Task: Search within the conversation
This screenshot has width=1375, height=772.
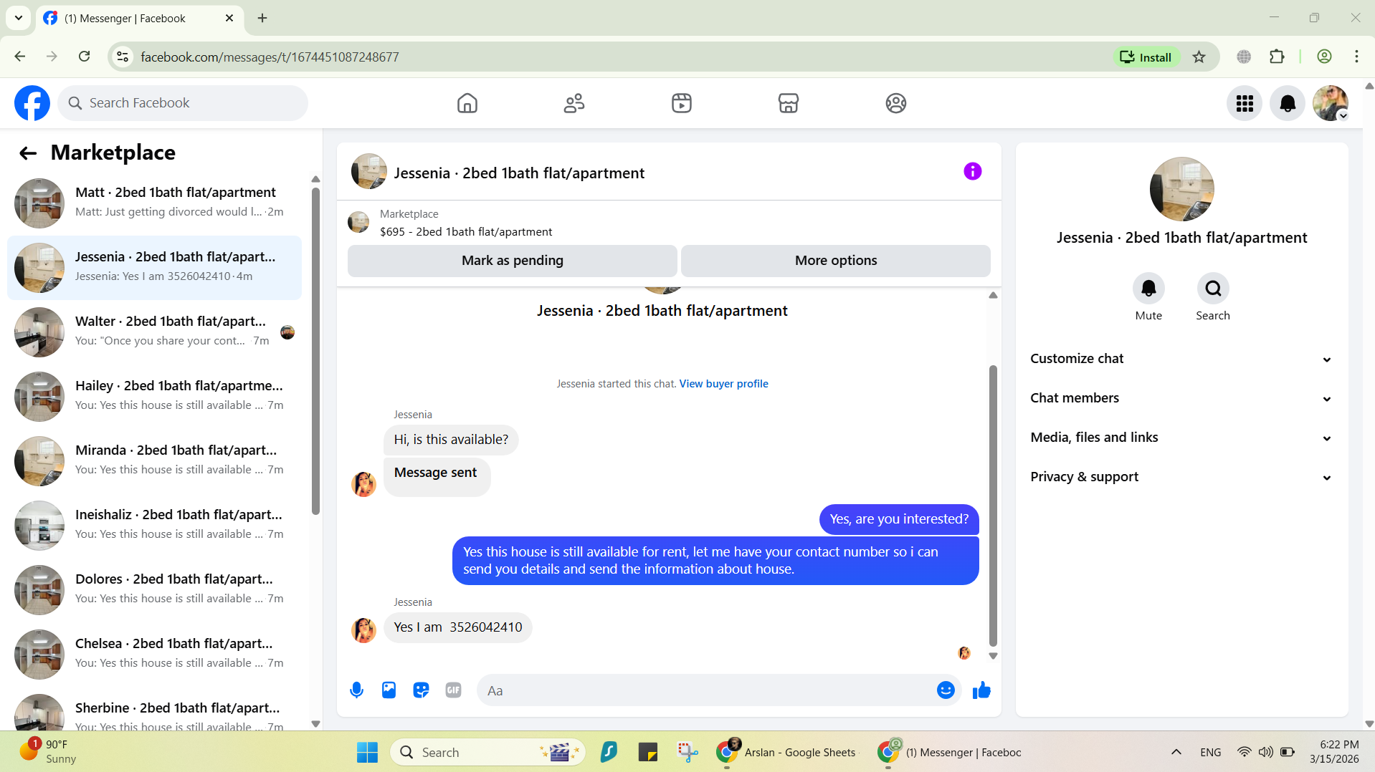Action: (1213, 288)
